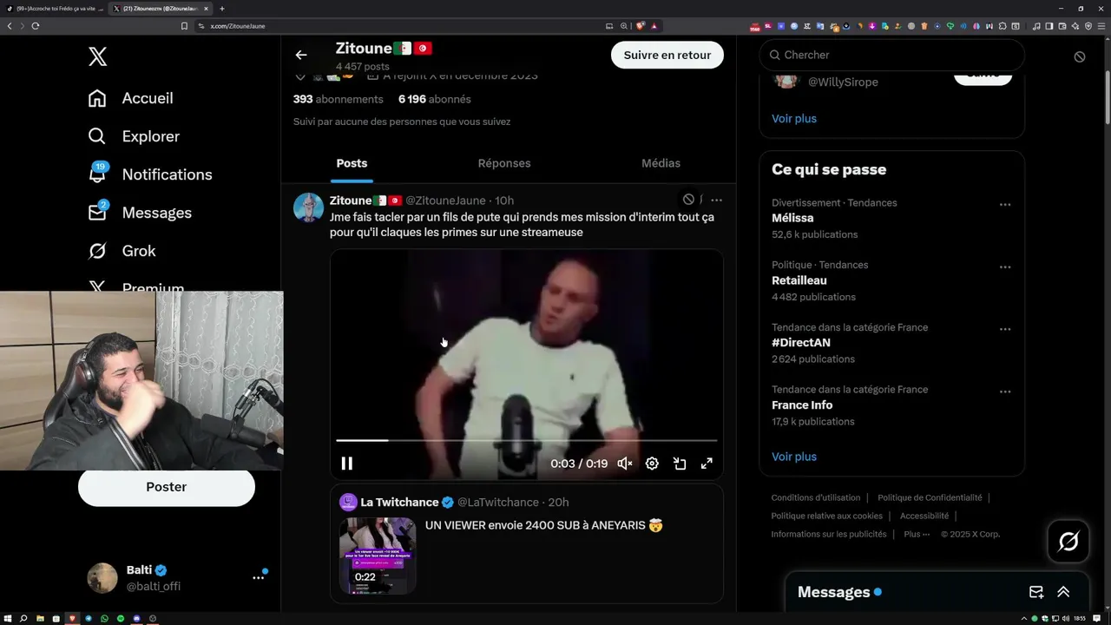This screenshot has height=625, width=1111.
Task: Go to Accueil home page
Action: click(130, 98)
